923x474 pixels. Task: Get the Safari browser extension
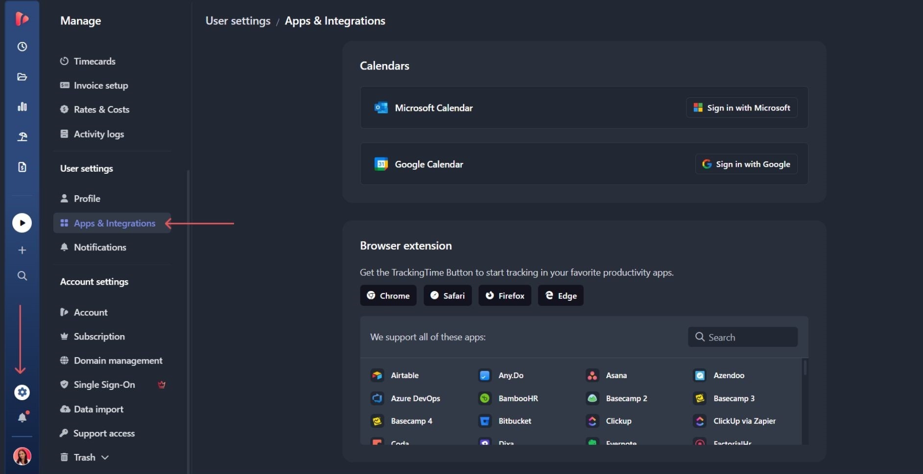[x=448, y=295]
